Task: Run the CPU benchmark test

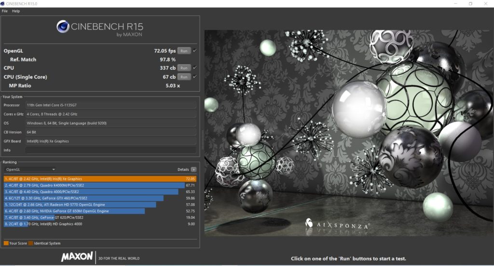Action: tap(184, 68)
